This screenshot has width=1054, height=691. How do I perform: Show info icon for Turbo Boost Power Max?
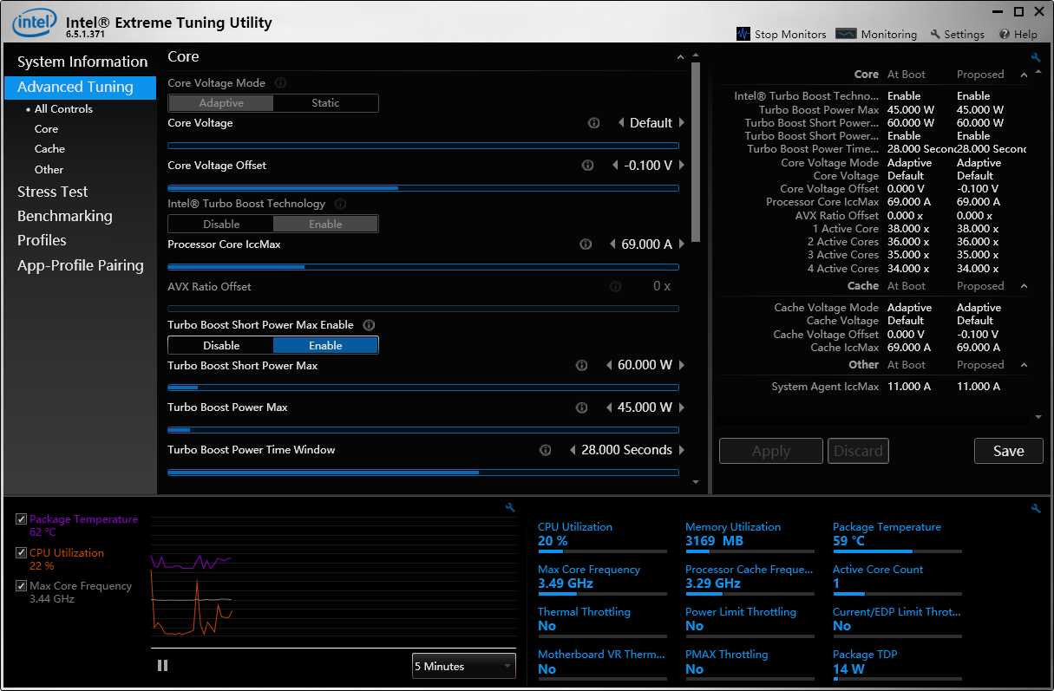[581, 407]
